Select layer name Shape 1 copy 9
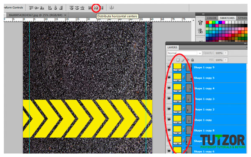Screen dimensions: 251x157 coord(204,67)
